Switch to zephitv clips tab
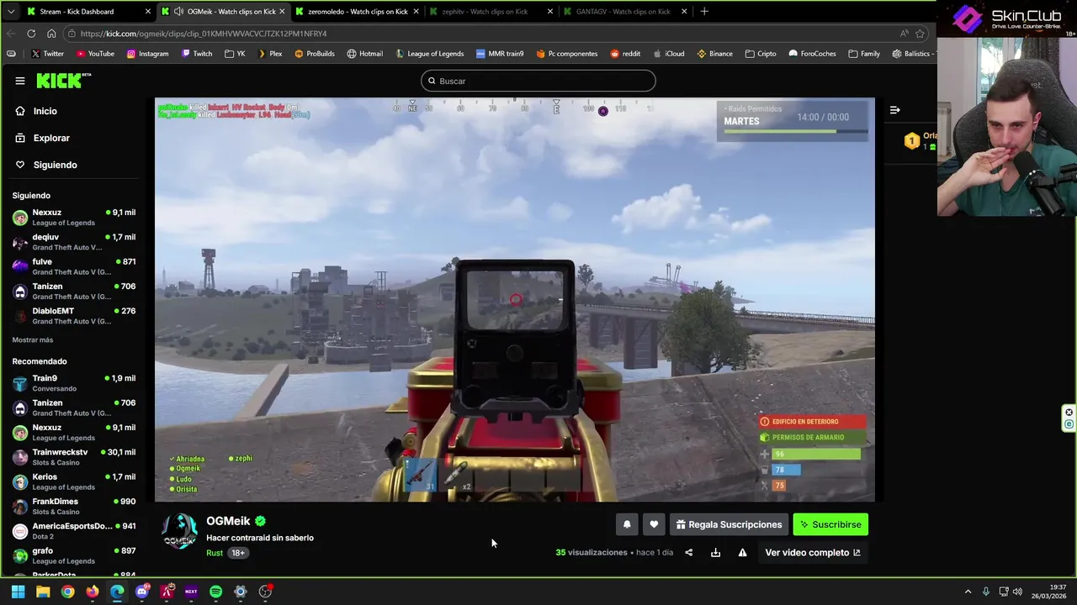Image resolution: width=1077 pixels, height=605 pixels. 491,12
